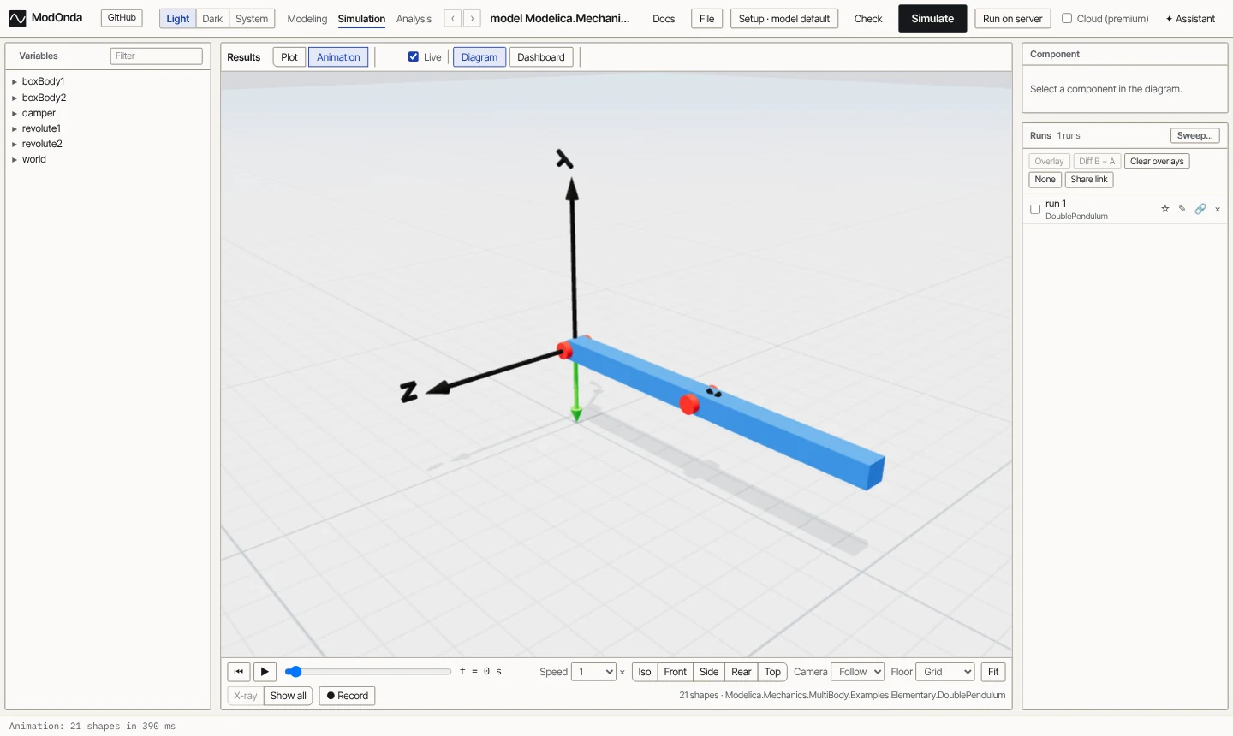Open the Dashboard view

point(541,57)
